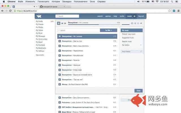Pause music via header pause icon
Image resolution: width=181 pixels, height=113 pixels.
(135, 16)
